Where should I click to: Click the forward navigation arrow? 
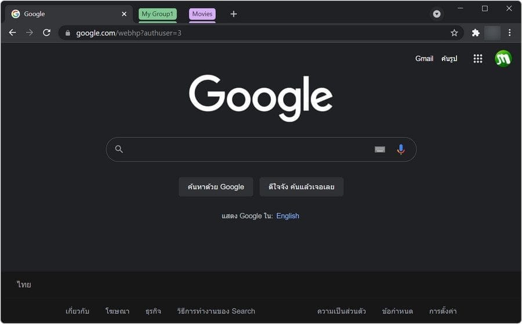pos(30,32)
